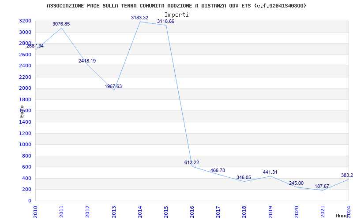The image size is (353, 220).
Task: Select the 2021 x-axis year
Action: 323,212
